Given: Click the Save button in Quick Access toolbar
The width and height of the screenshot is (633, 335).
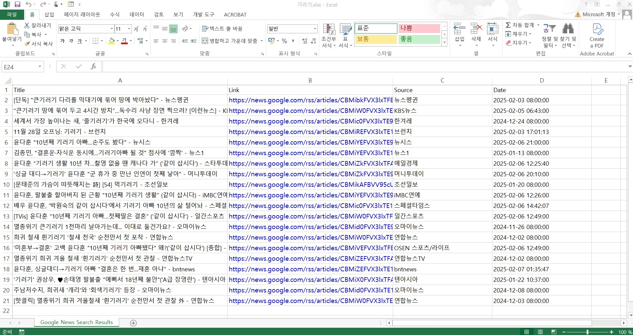Looking at the screenshot, I should (x=18, y=4).
